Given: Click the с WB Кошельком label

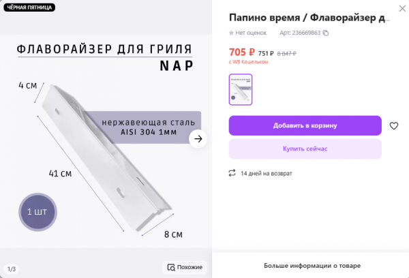Looking at the screenshot, I should [x=248, y=62].
